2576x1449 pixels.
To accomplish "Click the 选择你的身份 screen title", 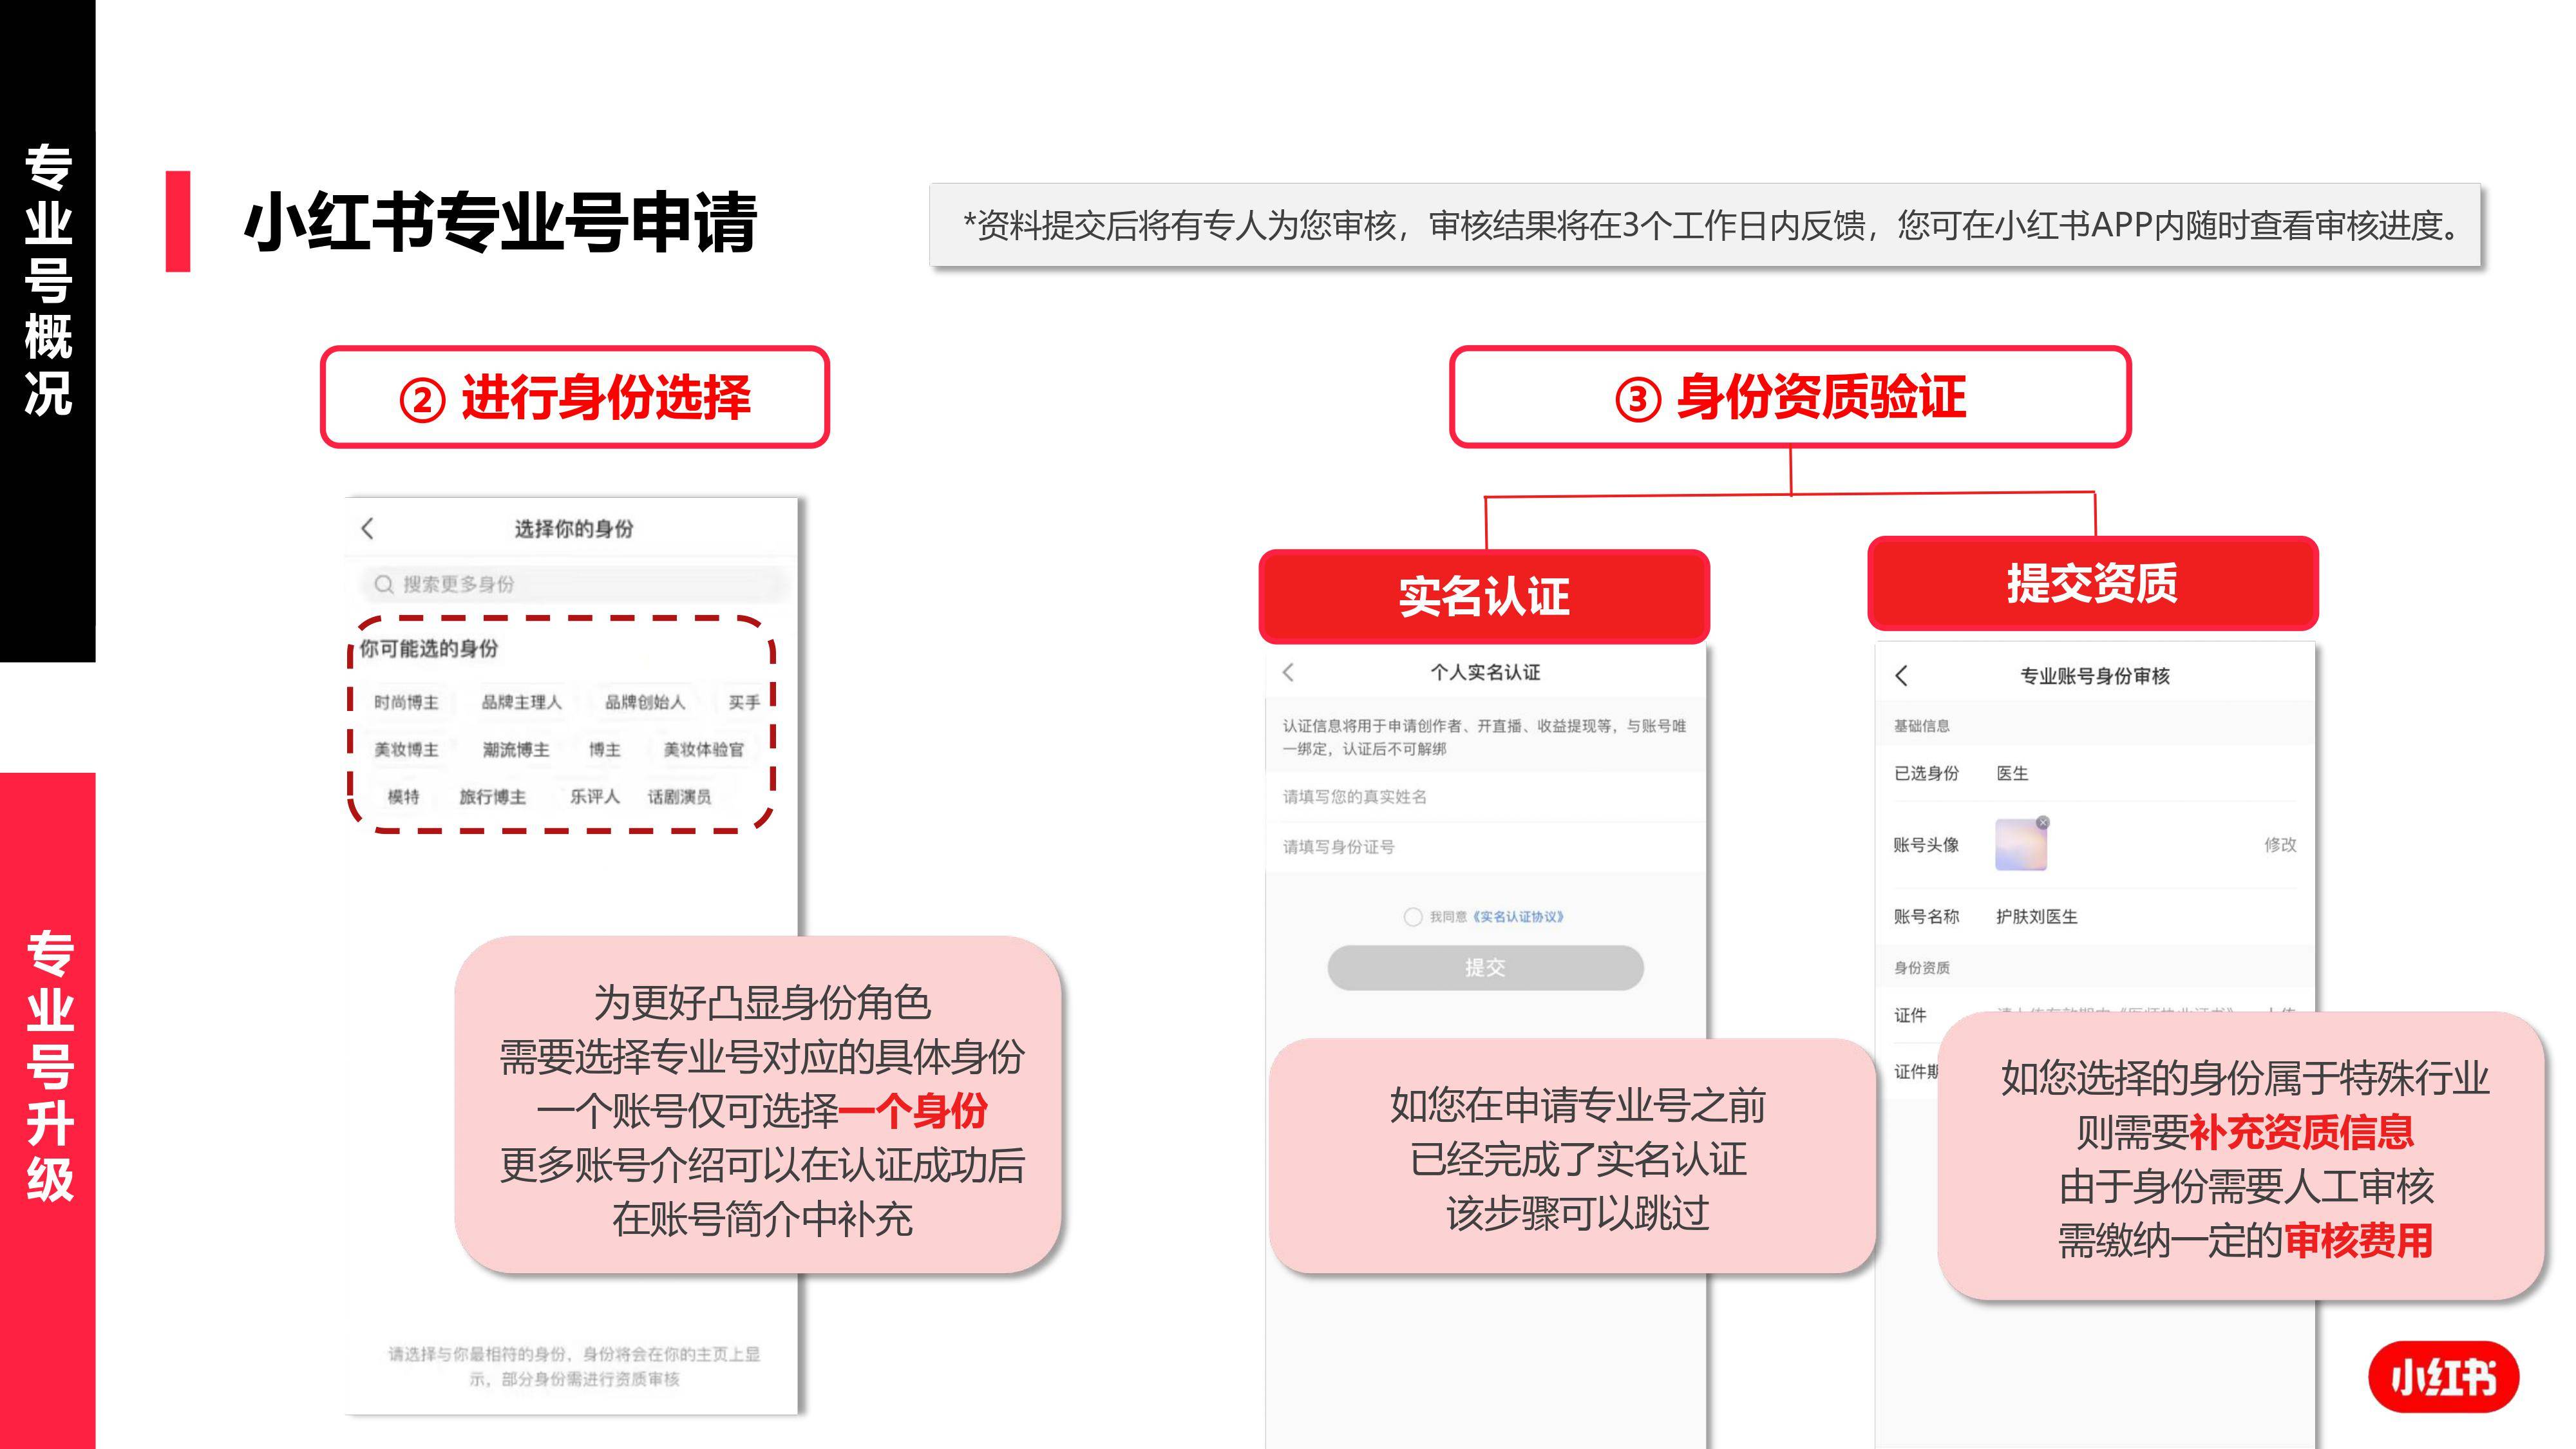I will coord(574,528).
